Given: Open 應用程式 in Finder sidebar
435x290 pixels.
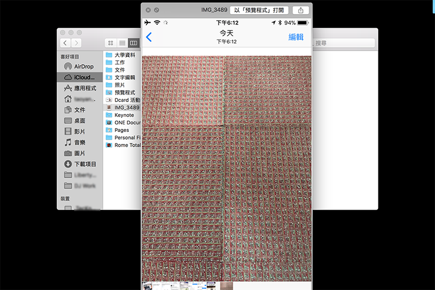Looking at the screenshot, I should pos(80,88).
